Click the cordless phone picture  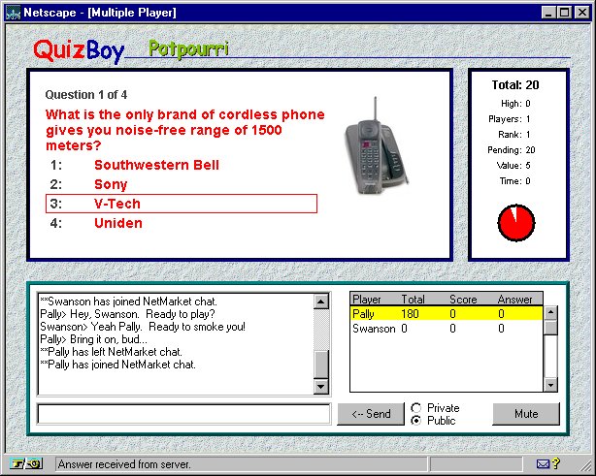377,146
